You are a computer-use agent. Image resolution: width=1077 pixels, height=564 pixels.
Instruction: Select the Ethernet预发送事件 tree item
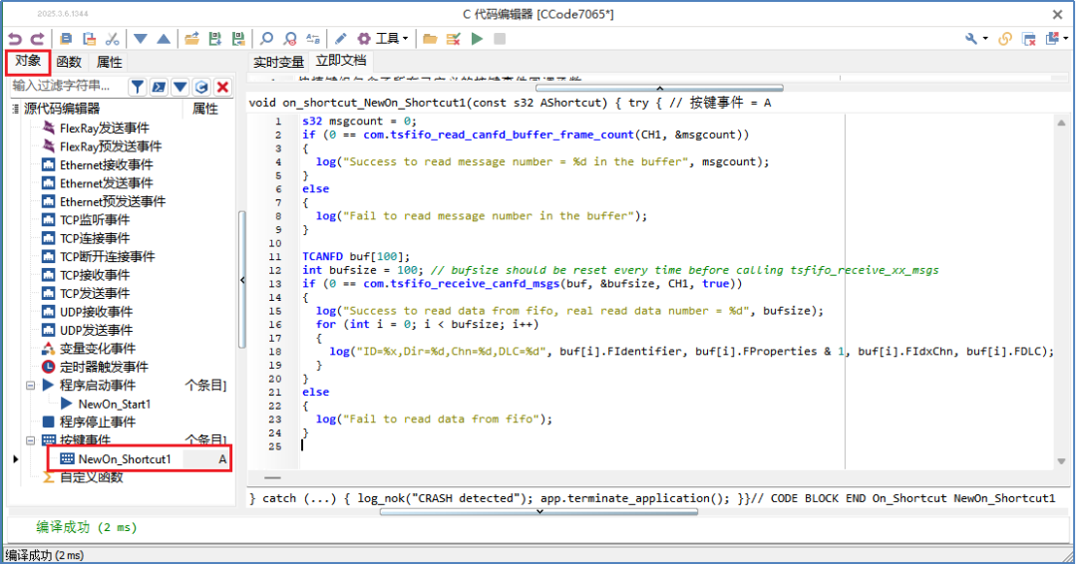[x=112, y=201]
